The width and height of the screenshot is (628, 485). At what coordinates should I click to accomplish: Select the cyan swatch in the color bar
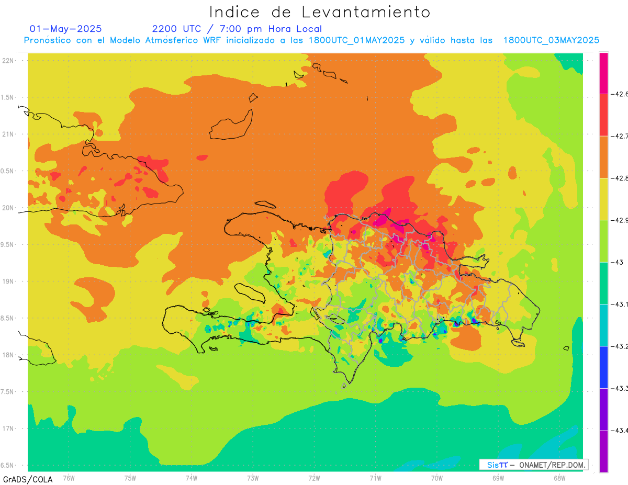(x=603, y=325)
